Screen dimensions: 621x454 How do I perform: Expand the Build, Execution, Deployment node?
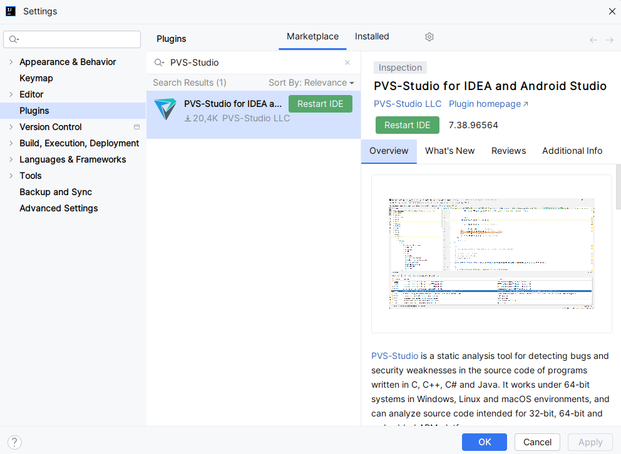point(11,143)
